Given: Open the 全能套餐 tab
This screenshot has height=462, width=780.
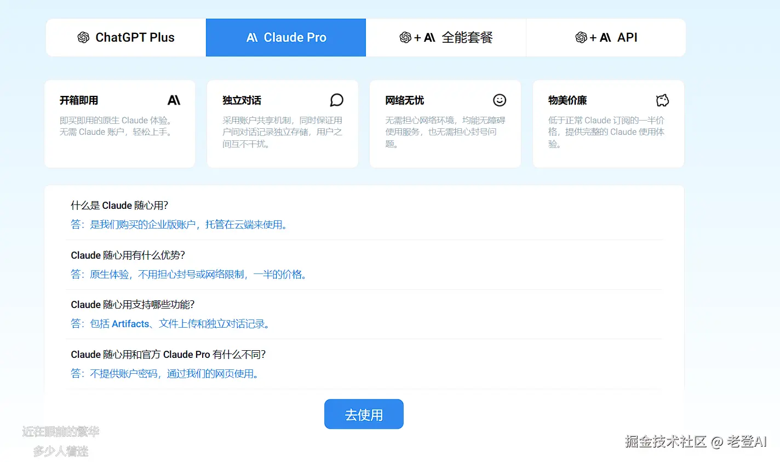Looking at the screenshot, I should 446,37.
